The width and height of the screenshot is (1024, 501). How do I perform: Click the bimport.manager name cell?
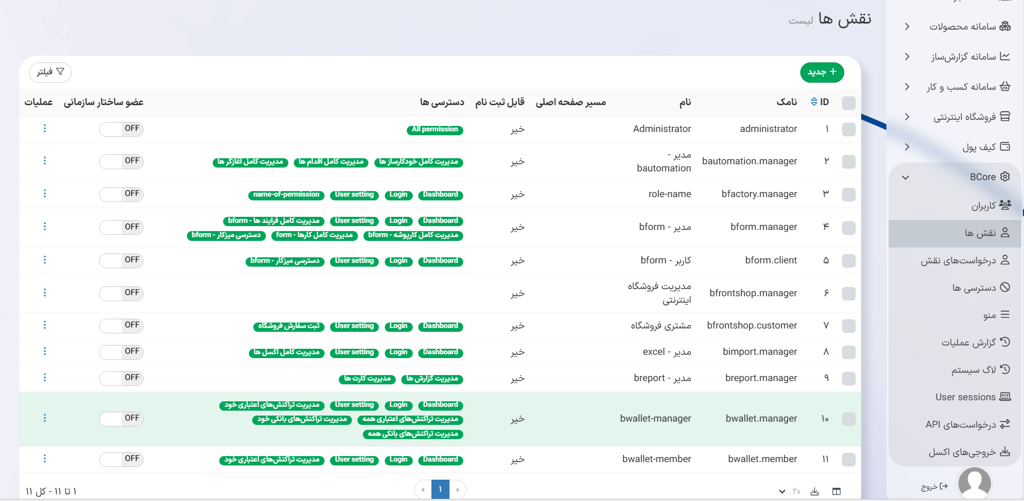[x=760, y=352]
